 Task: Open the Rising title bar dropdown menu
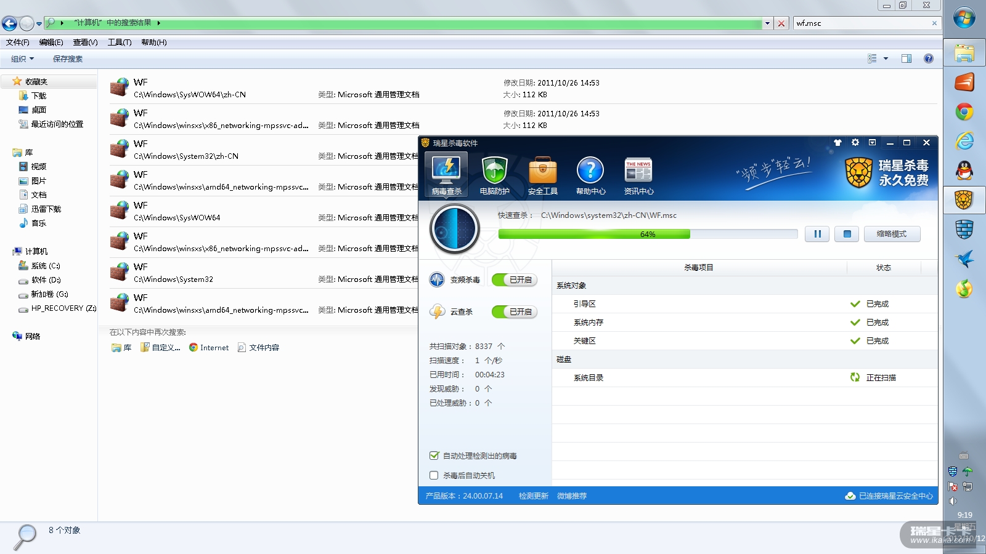click(873, 143)
